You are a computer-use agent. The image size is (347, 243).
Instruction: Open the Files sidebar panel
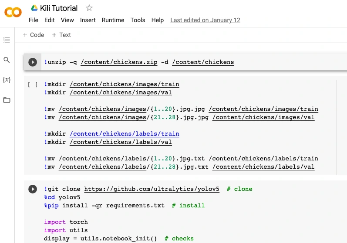(x=7, y=100)
